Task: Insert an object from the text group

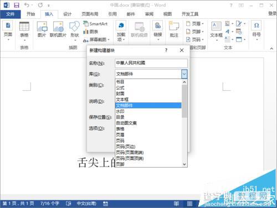Action: point(240,39)
